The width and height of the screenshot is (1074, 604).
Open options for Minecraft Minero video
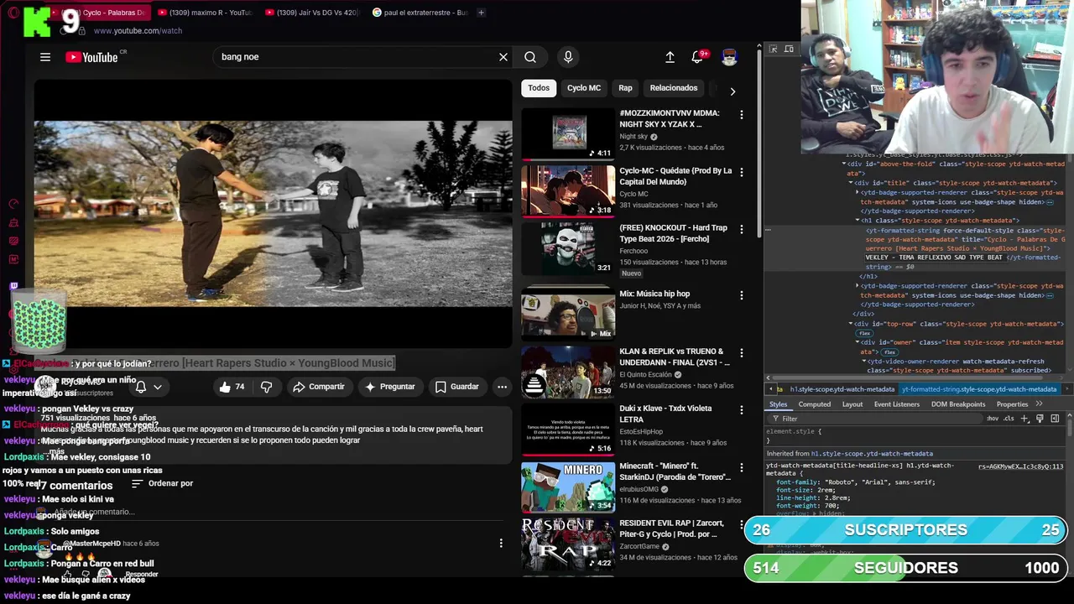click(741, 467)
